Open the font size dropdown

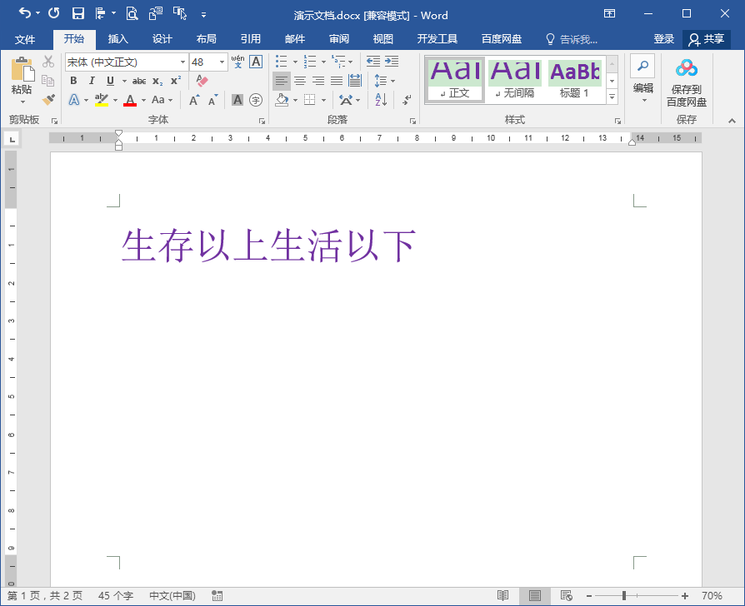pos(222,61)
